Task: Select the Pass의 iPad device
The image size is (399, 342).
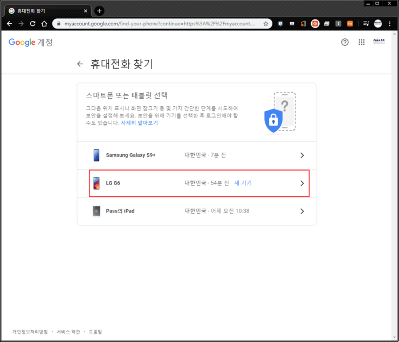Action: [196, 211]
